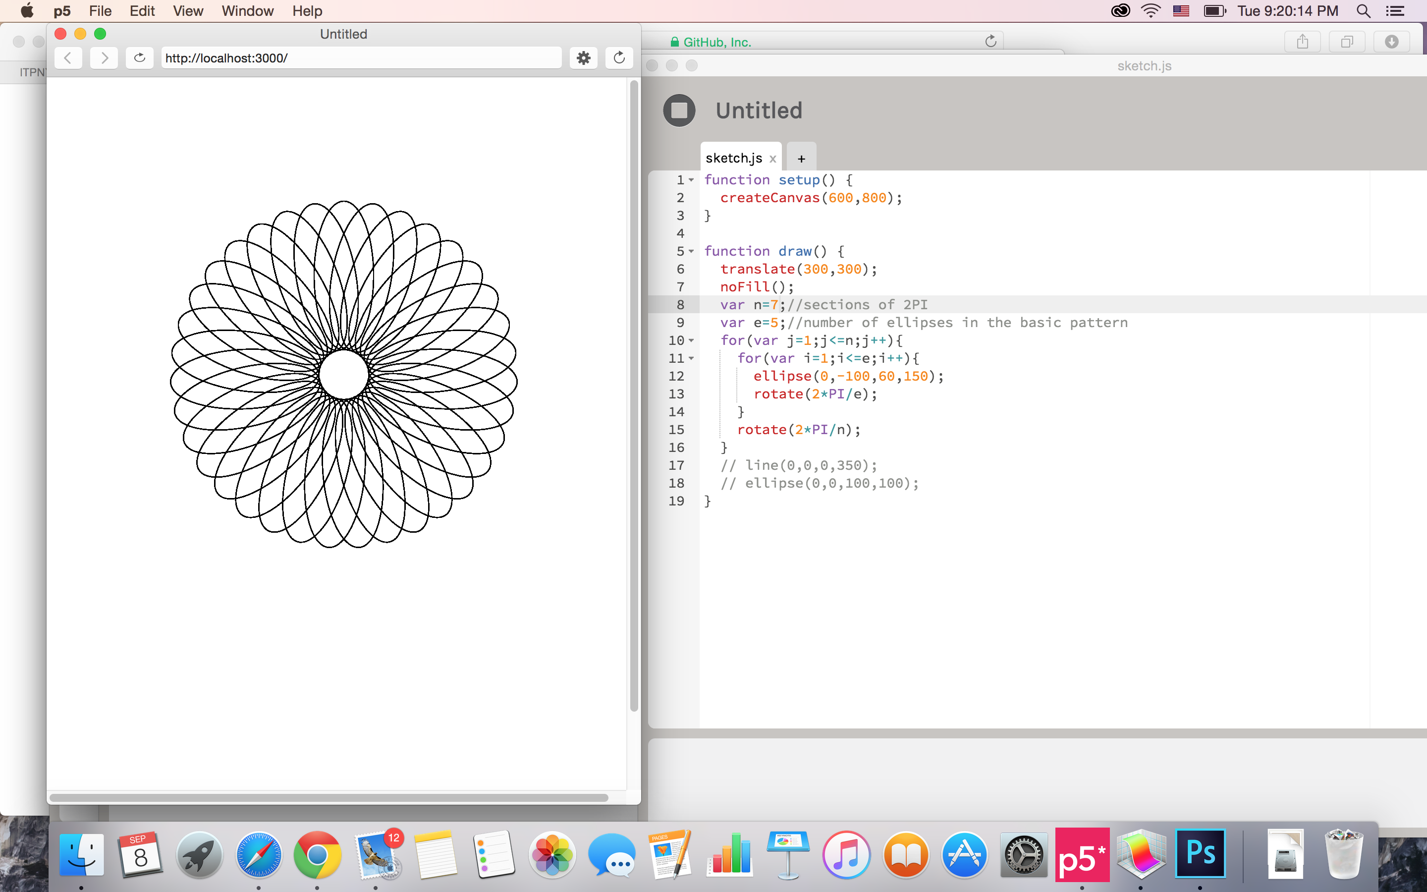
Task: Add a new file tab with plus
Action: coord(801,158)
